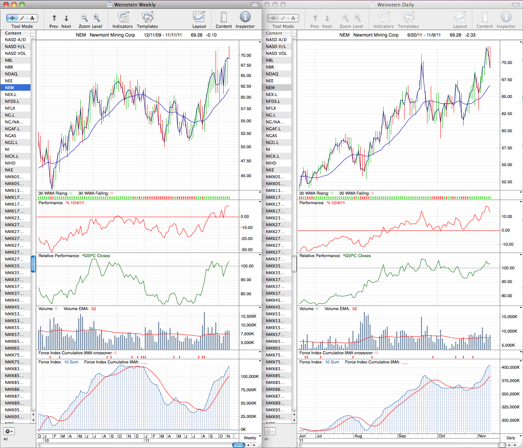523x448 pixels.
Task: Show the Inspector in Weinstein Weekly window
Action: point(245,18)
